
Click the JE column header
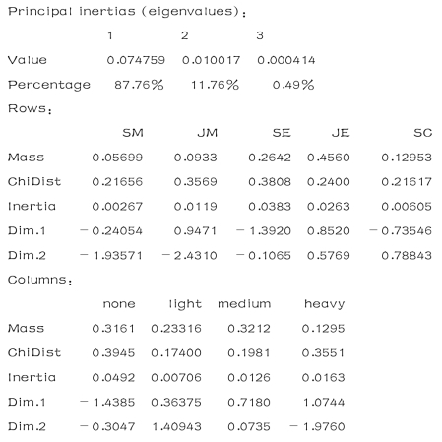(x=341, y=133)
